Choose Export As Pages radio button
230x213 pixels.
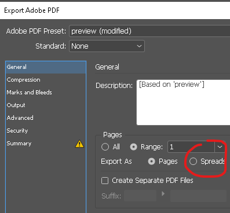[x=152, y=161]
